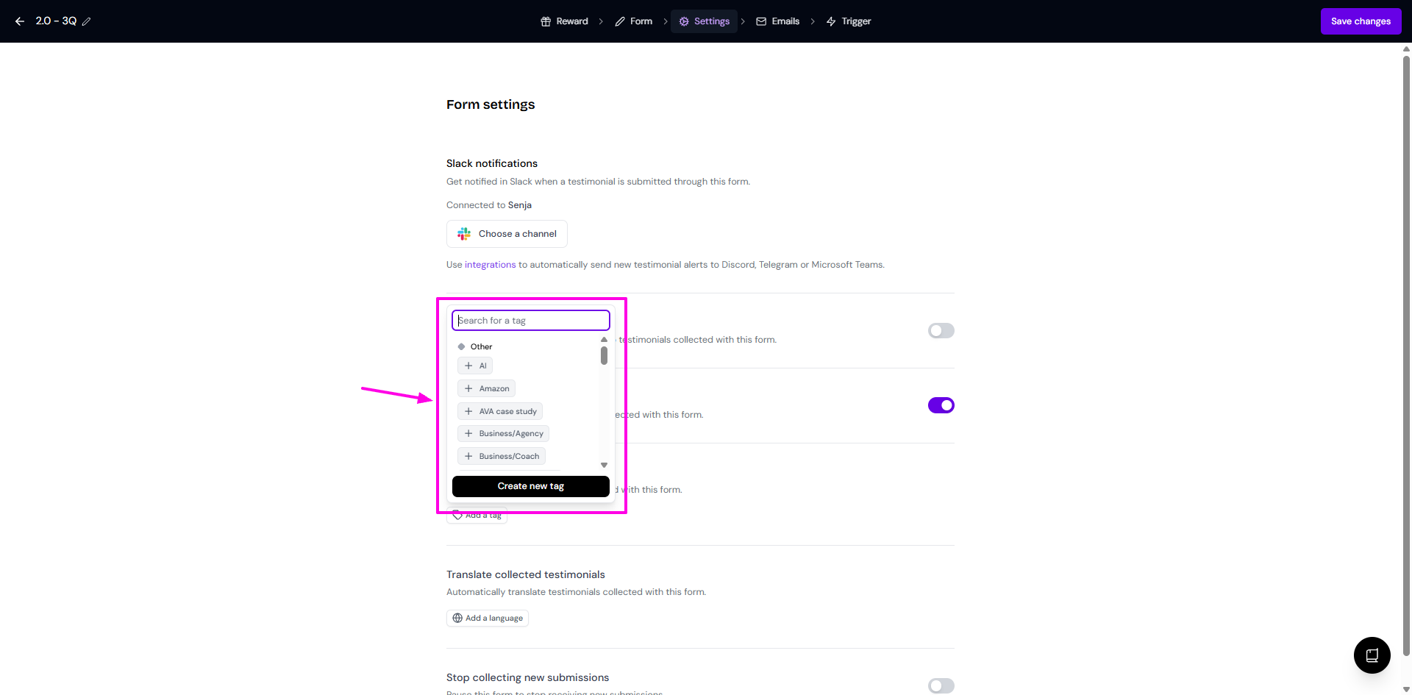1412x695 pixels.
Task: Add the Business/Coach tag
Action: (x=502, y=456)
